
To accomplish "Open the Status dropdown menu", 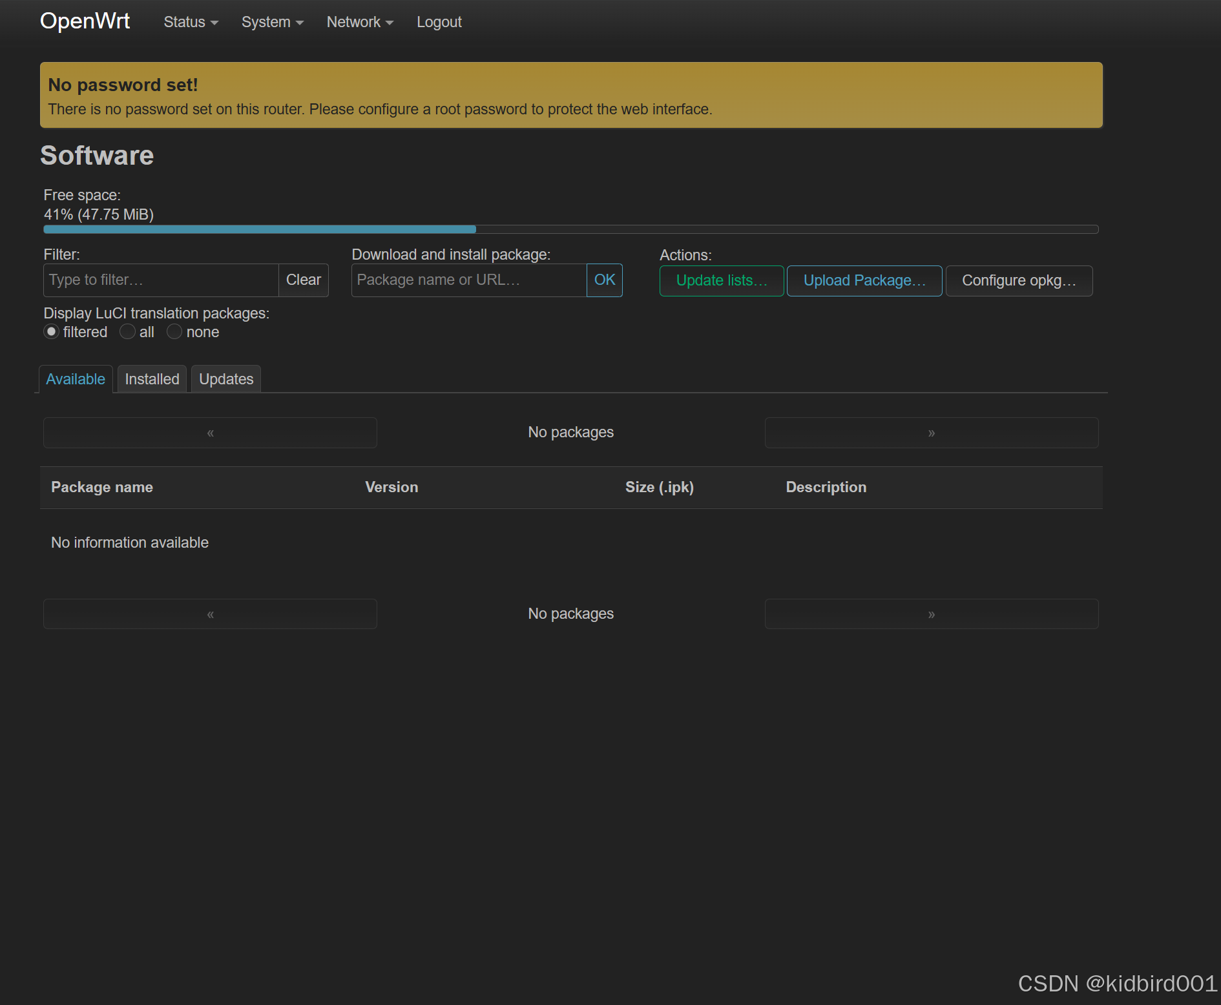I will pyautogui.click(x=191, y=22).
